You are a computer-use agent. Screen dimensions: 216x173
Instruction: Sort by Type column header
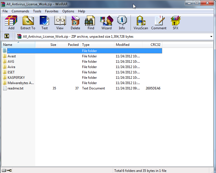(x=97, y=45)
